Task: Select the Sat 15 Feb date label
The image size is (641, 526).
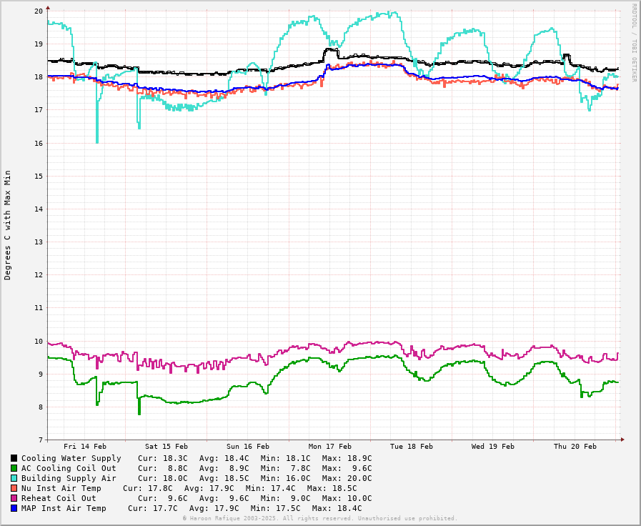Action: point(167,447)
